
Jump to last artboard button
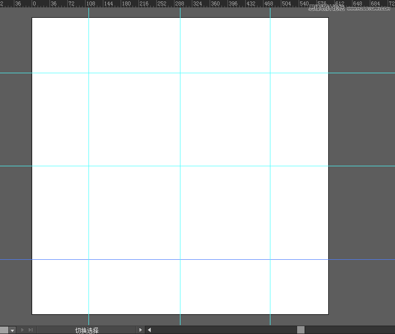pos(31,330)
